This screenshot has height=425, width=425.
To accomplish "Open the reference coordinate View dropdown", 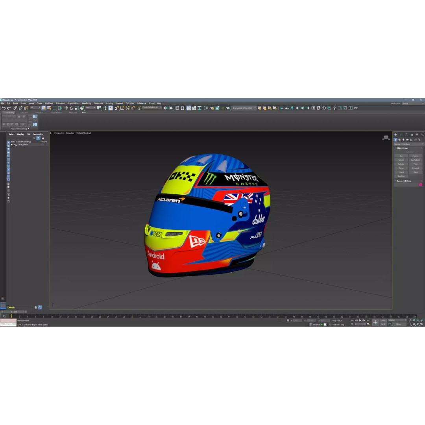I will click(91, 107).
